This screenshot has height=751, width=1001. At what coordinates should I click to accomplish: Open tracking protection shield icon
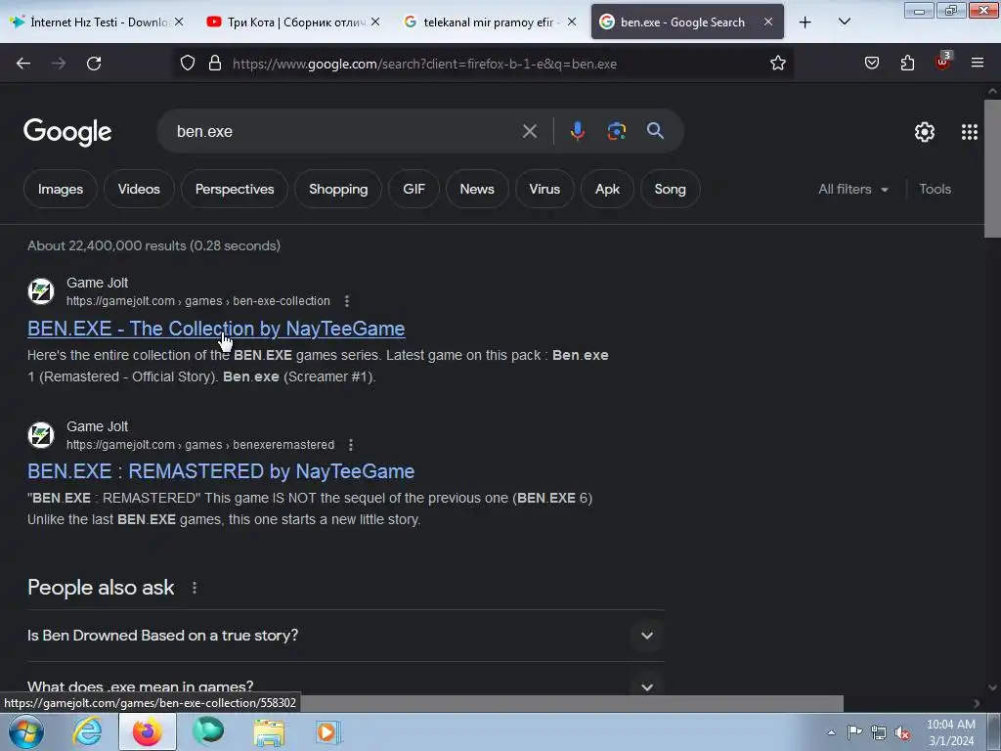point(187,64)
